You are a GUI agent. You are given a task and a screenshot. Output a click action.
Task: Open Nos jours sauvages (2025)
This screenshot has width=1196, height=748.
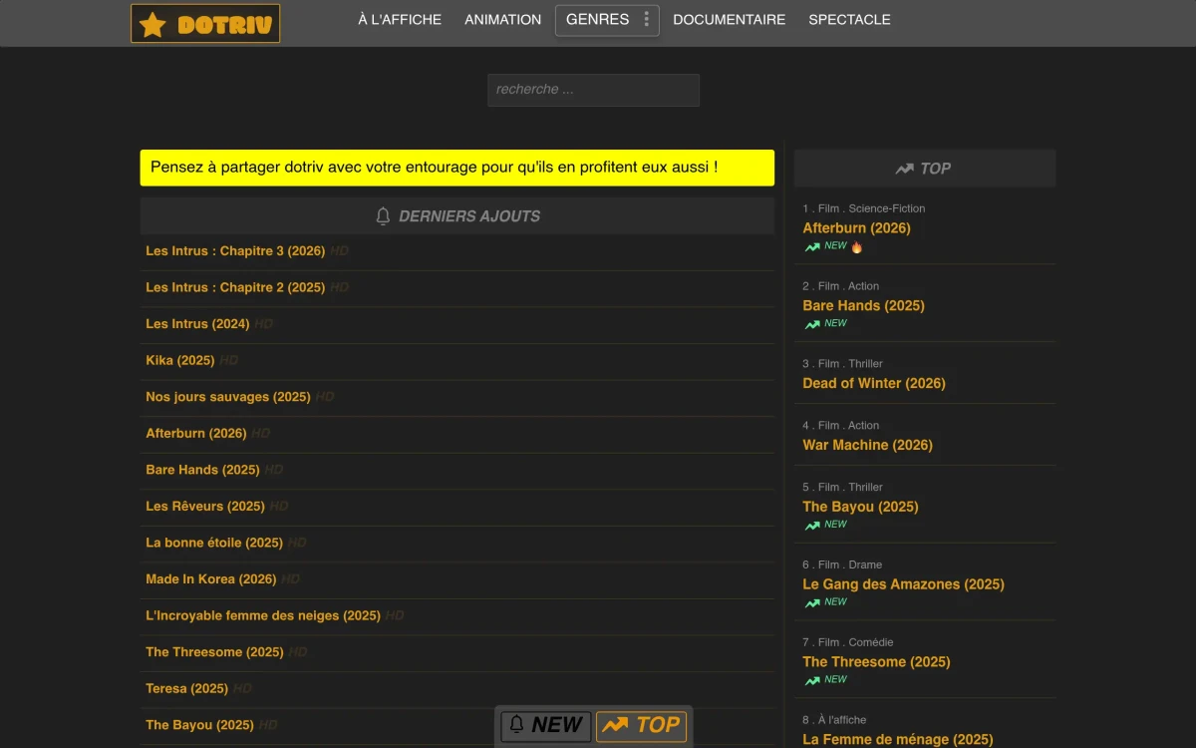tap(228, 397)
